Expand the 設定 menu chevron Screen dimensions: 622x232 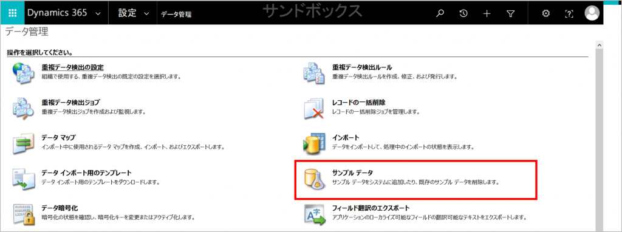point(146,13)
